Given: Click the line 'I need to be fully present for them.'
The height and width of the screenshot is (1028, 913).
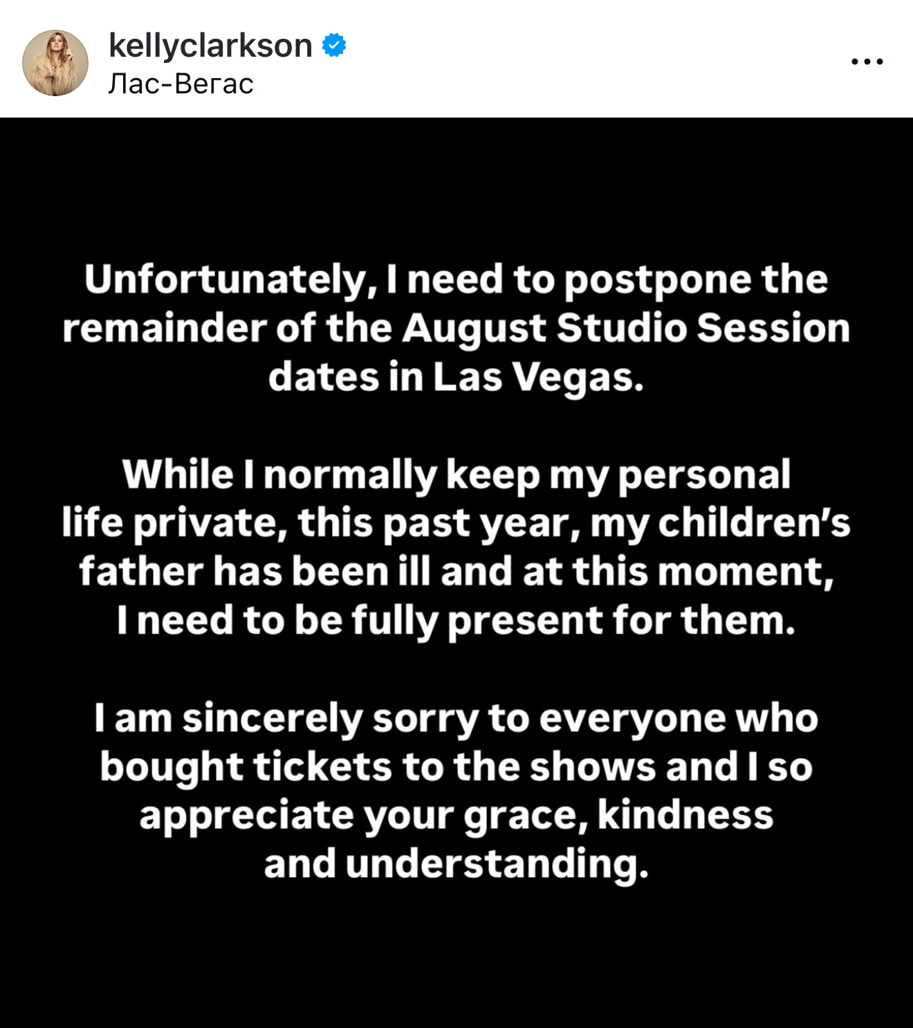Looking at the screenshot, I should pyautogui.click(x=456, y=621).
